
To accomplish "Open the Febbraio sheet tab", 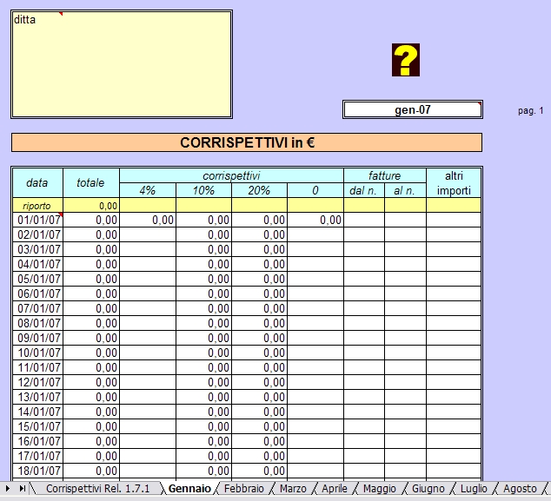I will [x=242, y=489].
